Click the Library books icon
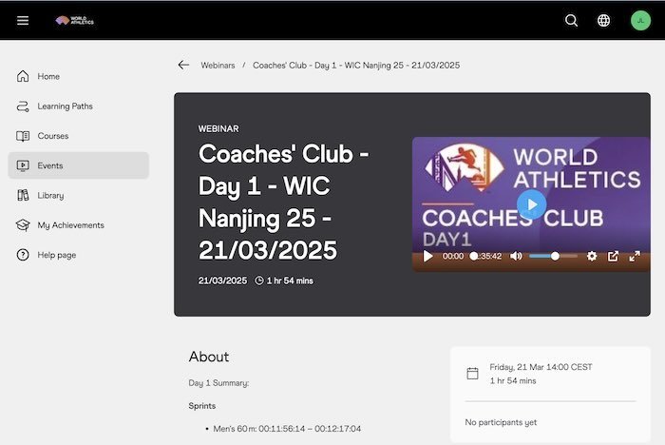 (x=23, y=195)
